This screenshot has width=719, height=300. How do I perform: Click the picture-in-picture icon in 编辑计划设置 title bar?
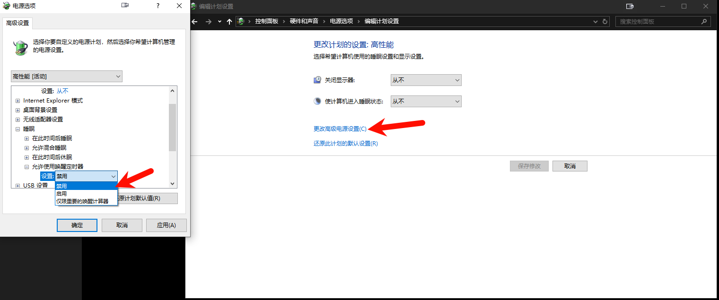point(630,7)
